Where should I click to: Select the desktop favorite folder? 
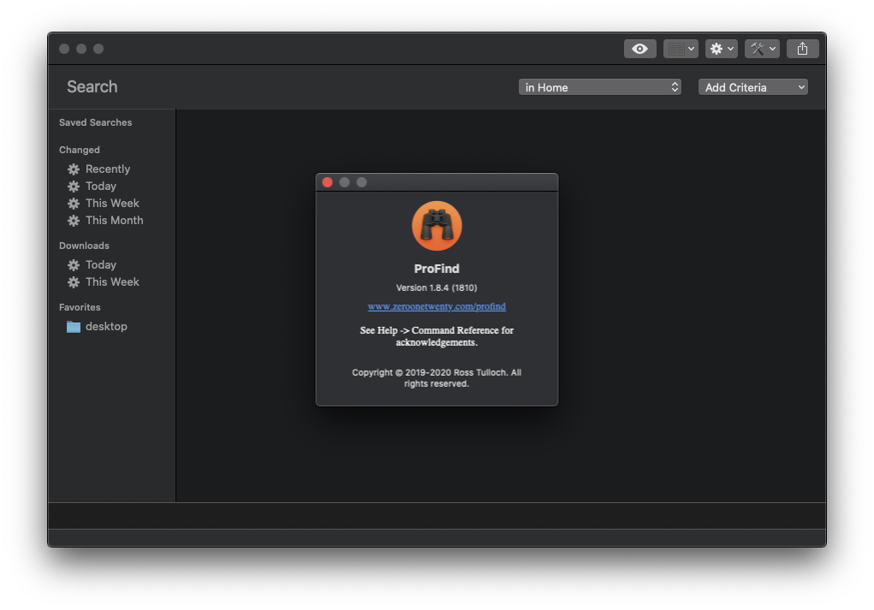click(x=106, y=327)
